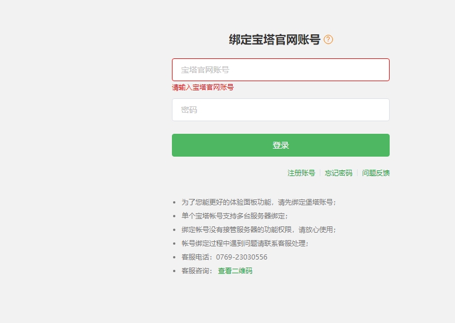
Task: Focus the 密码 password input field
Action: coord(281,110)
